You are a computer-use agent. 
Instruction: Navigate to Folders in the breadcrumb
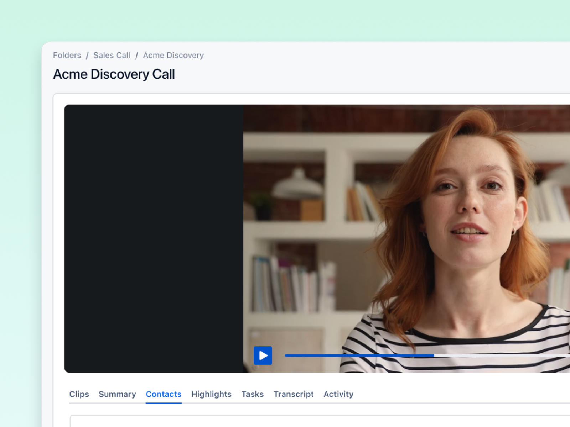click(67, 56)
